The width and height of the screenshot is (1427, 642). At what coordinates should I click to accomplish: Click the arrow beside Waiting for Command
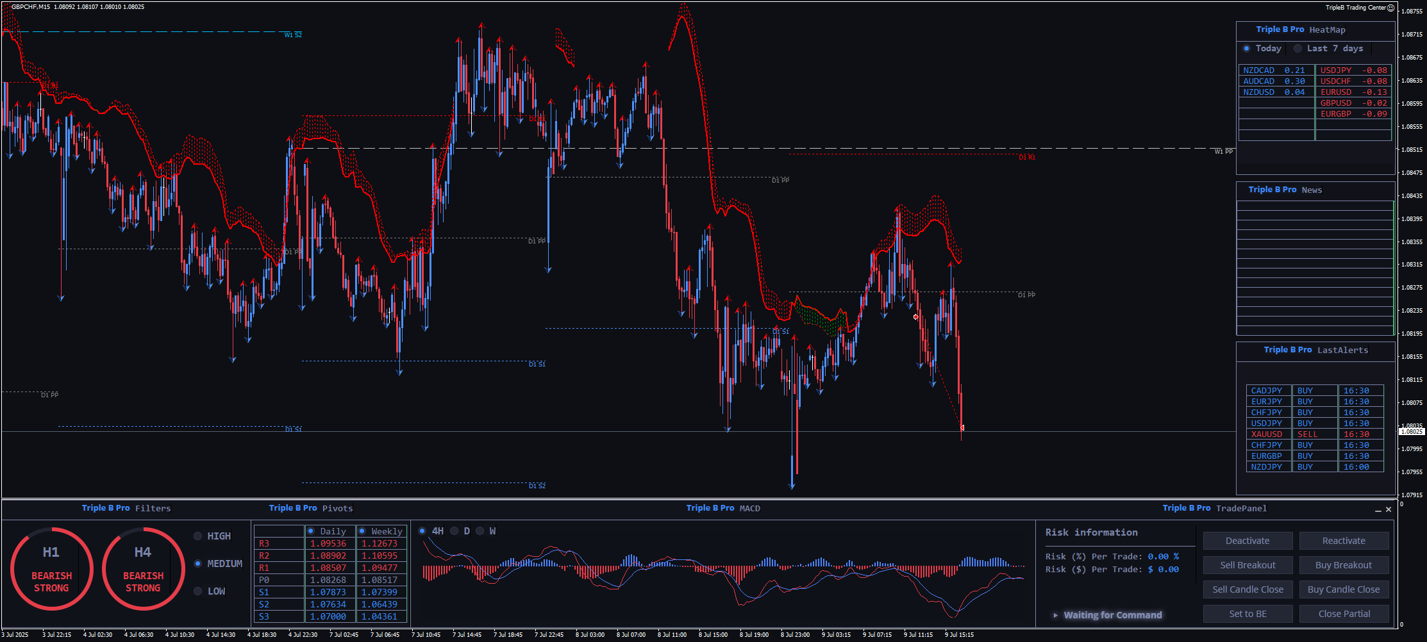pyautogui.click(x=1055, y=615)
